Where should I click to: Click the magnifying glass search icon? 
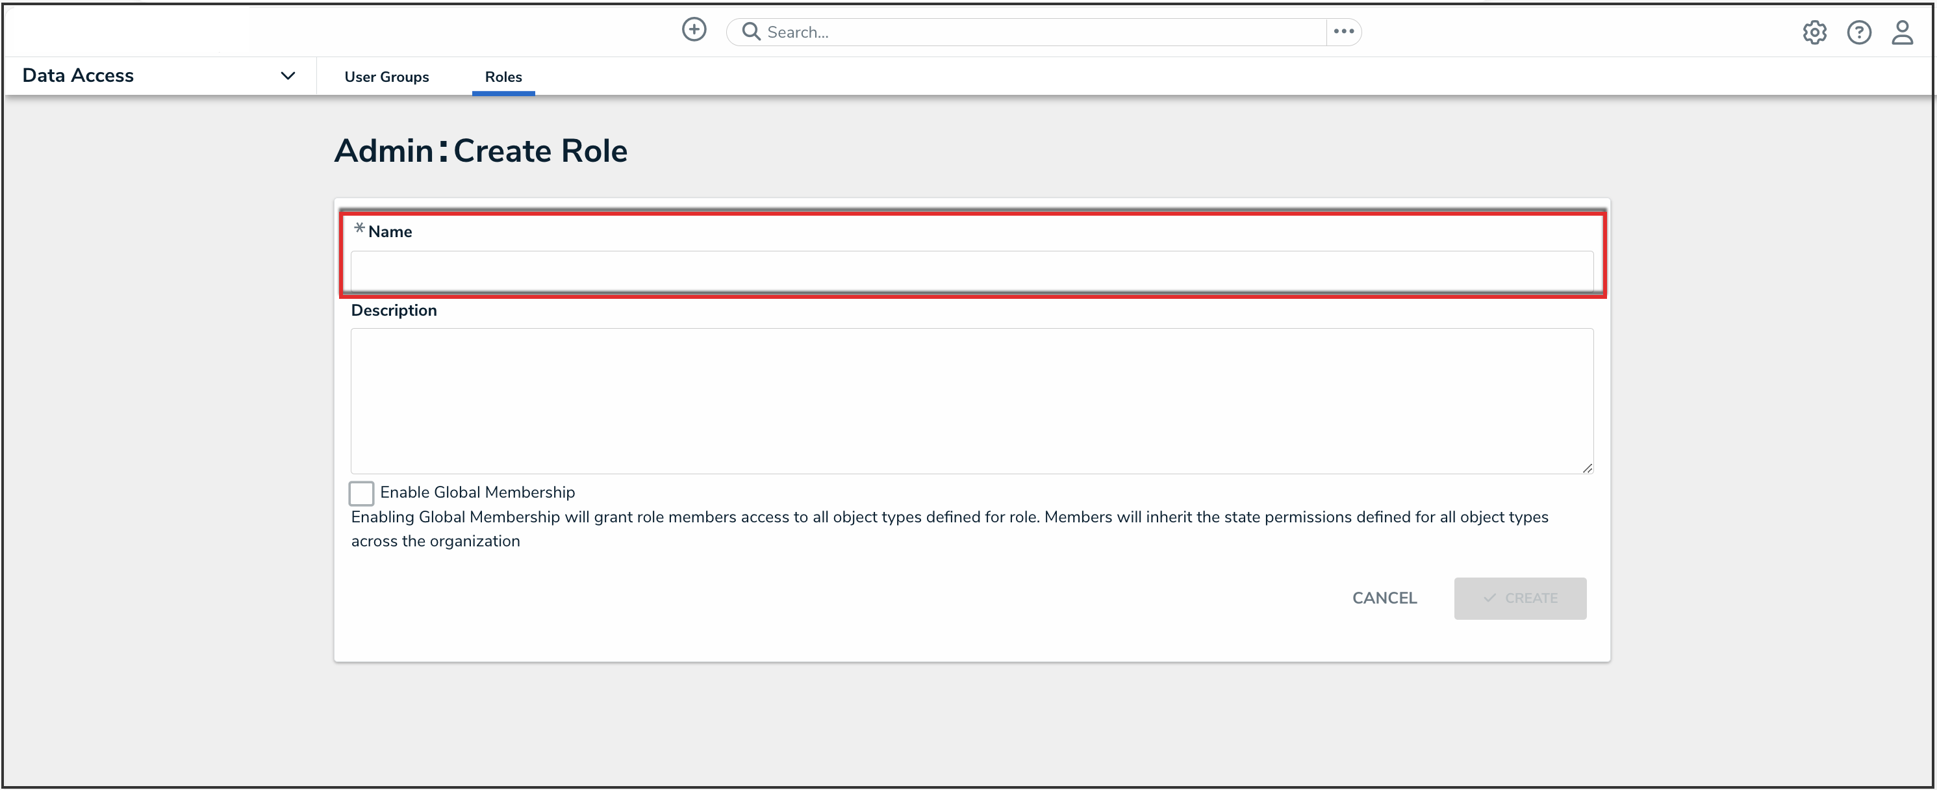tap(750, 32)
